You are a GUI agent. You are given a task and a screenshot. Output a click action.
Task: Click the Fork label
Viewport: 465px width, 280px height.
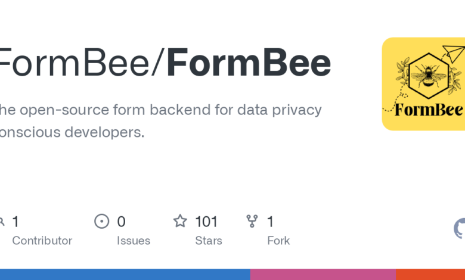[x=278, y=241]
